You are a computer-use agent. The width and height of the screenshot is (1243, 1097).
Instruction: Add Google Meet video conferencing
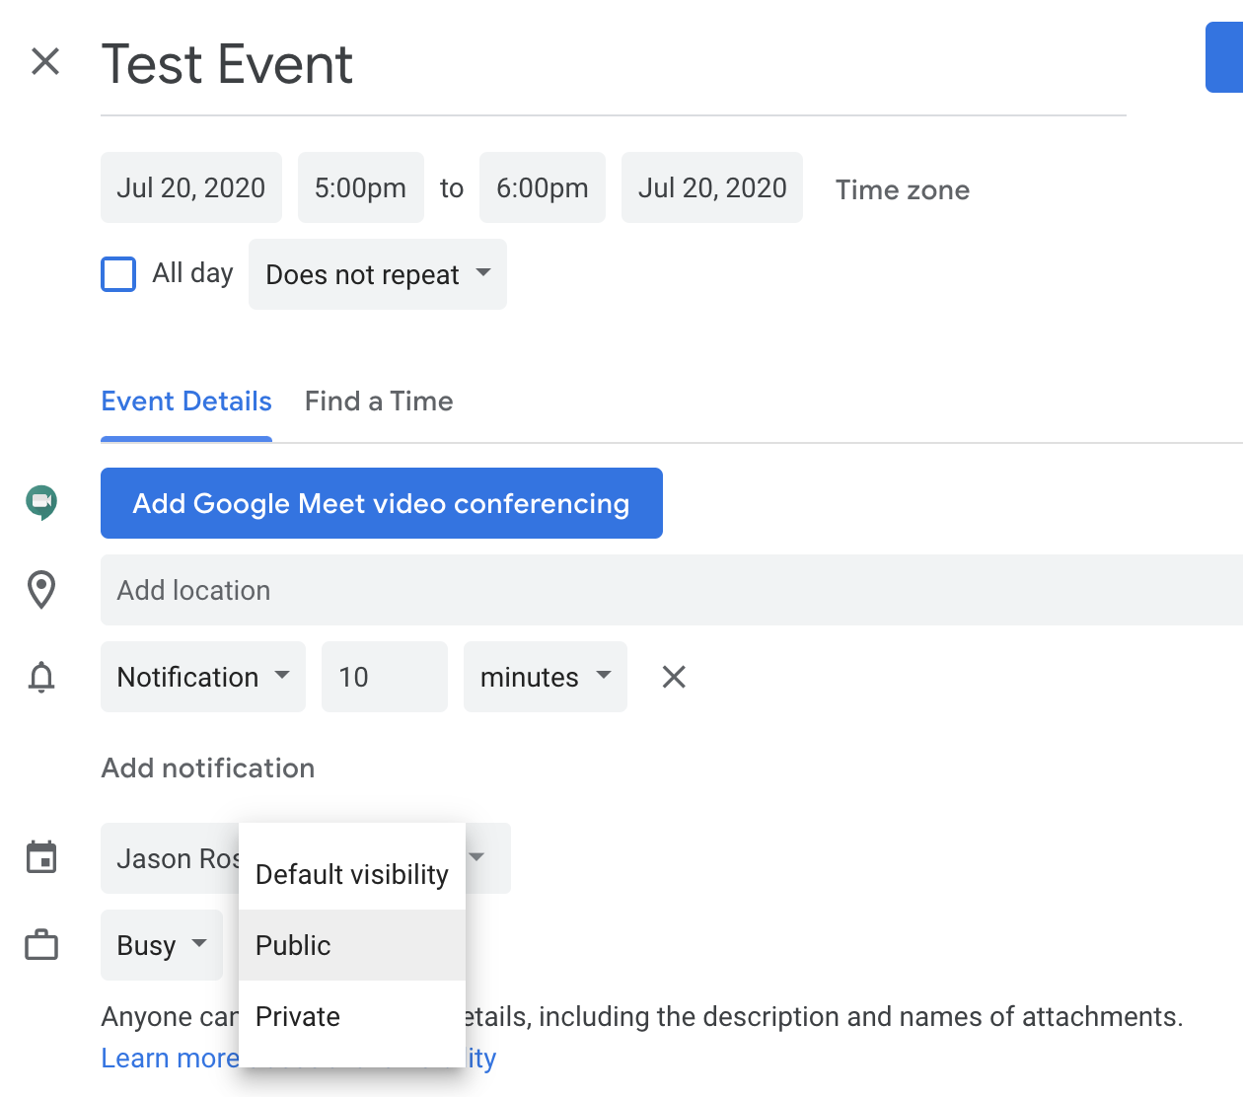tap(382, 503)
